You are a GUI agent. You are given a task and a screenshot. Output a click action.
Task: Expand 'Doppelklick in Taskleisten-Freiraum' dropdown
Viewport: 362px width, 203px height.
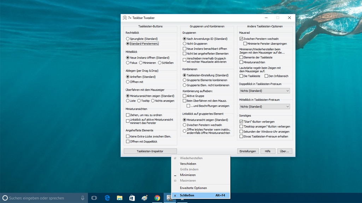click(265, 91)
